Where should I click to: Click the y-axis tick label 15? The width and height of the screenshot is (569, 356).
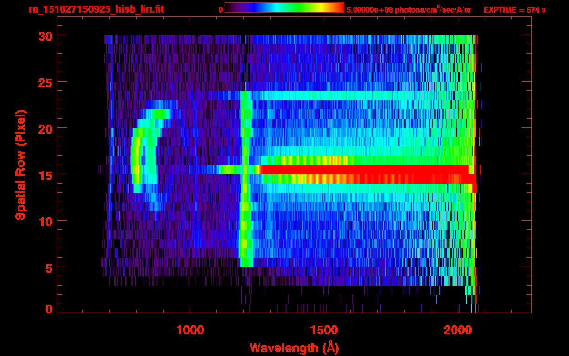(x=44, y=175)
